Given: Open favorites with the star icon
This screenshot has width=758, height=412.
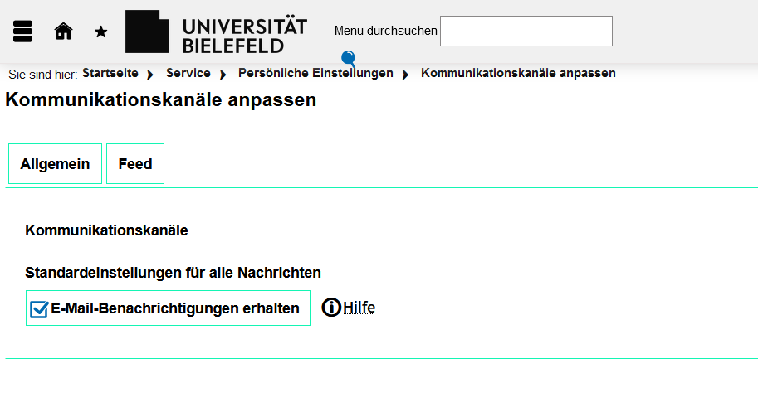Looking at the screenshot, I should click(x=100, y=32).
